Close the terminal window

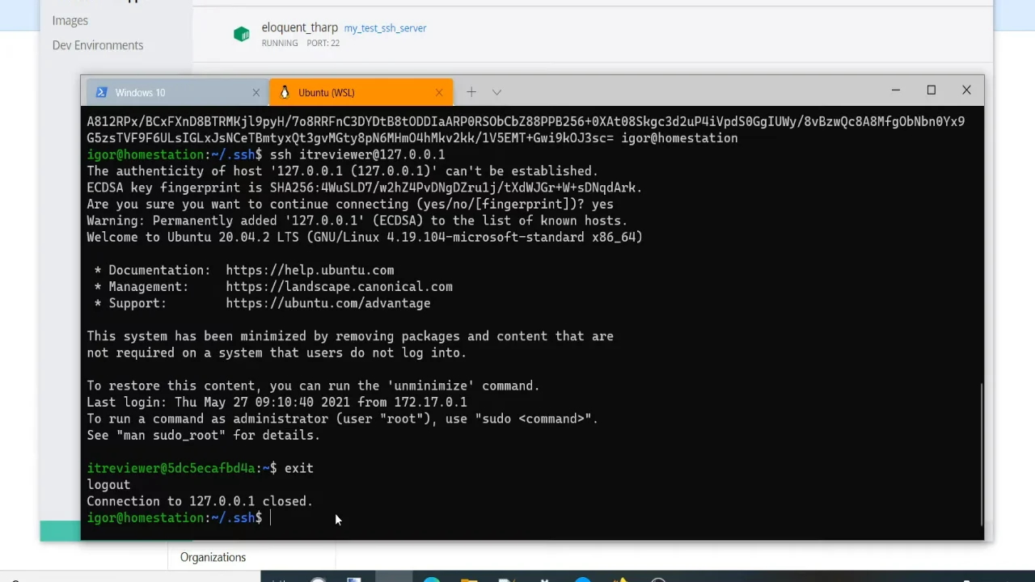pyautogui.click(x=966, y=91)
